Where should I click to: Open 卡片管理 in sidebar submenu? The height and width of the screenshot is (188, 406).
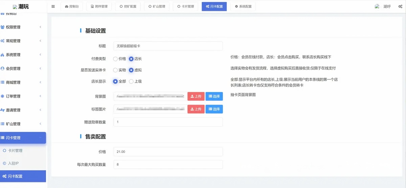point(15,150)
